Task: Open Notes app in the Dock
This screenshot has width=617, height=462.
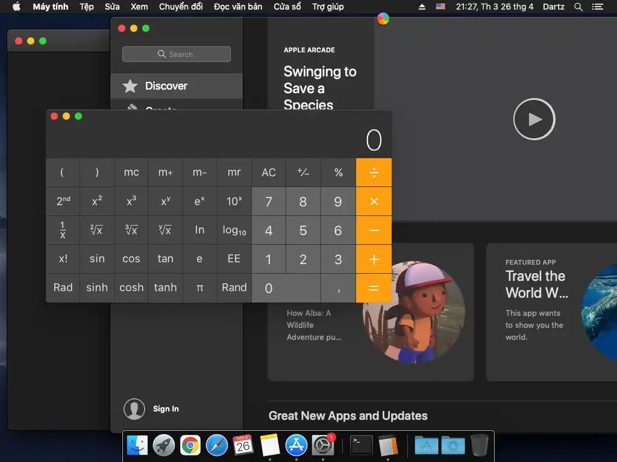Action: coord(269,445)
